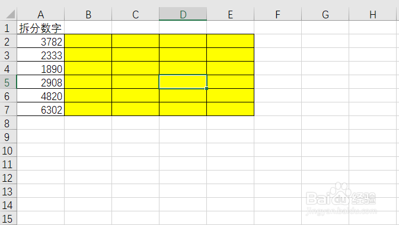Select row 1 header

pyautogui.click(x=8, y=27)
